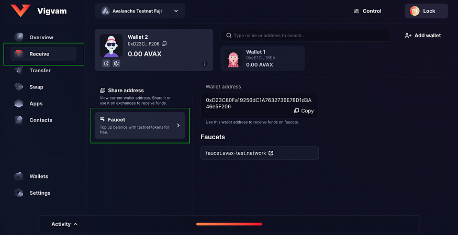458x235 pixels.
Task: Select the Share address option
Action: click(x=140, y=96)
